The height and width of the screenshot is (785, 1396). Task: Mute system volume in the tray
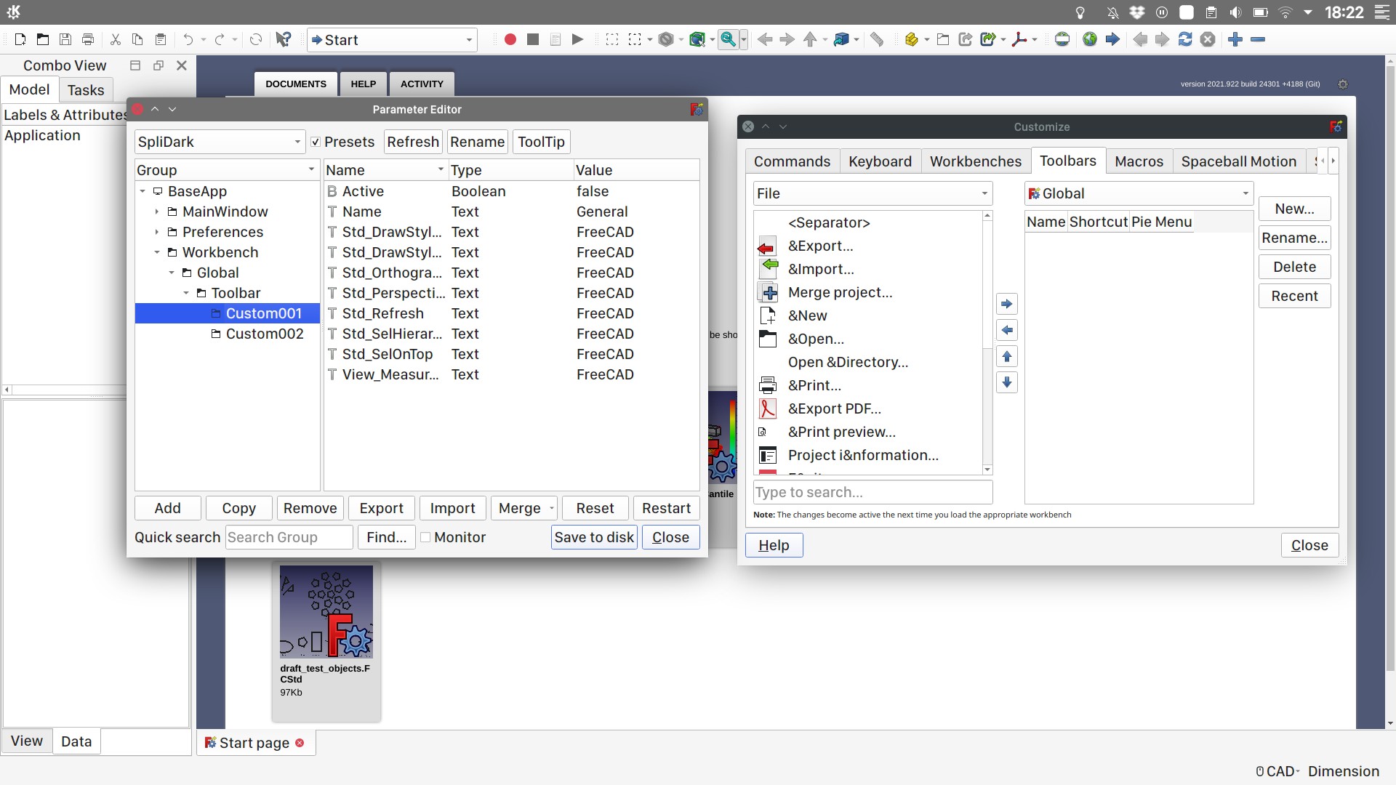1235,12
